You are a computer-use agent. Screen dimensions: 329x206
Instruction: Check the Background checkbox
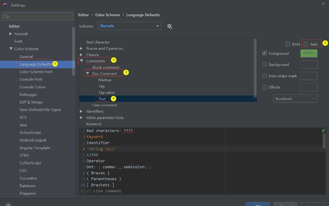264,65
